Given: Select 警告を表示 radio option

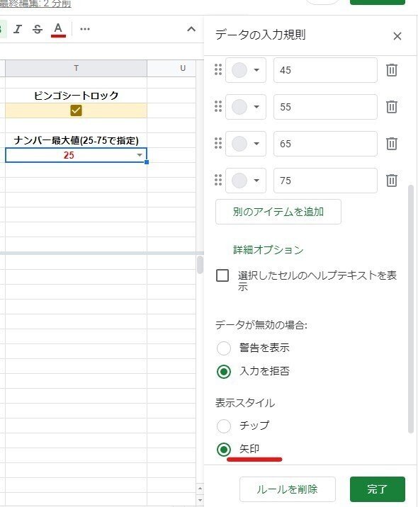Looking at the screenshot, I should pyautogui.click(x=224, y=348).
